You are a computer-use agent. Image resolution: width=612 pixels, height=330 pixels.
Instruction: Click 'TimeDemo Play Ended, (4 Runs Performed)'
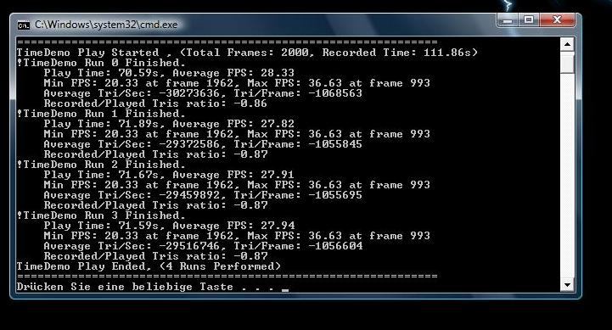click(x=149, y=266)
